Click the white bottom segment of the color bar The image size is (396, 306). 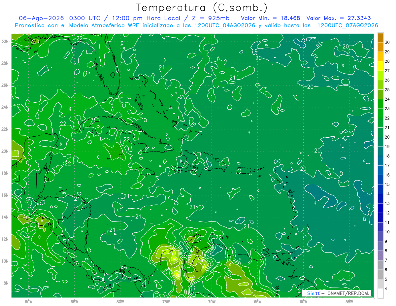[380, 293]
